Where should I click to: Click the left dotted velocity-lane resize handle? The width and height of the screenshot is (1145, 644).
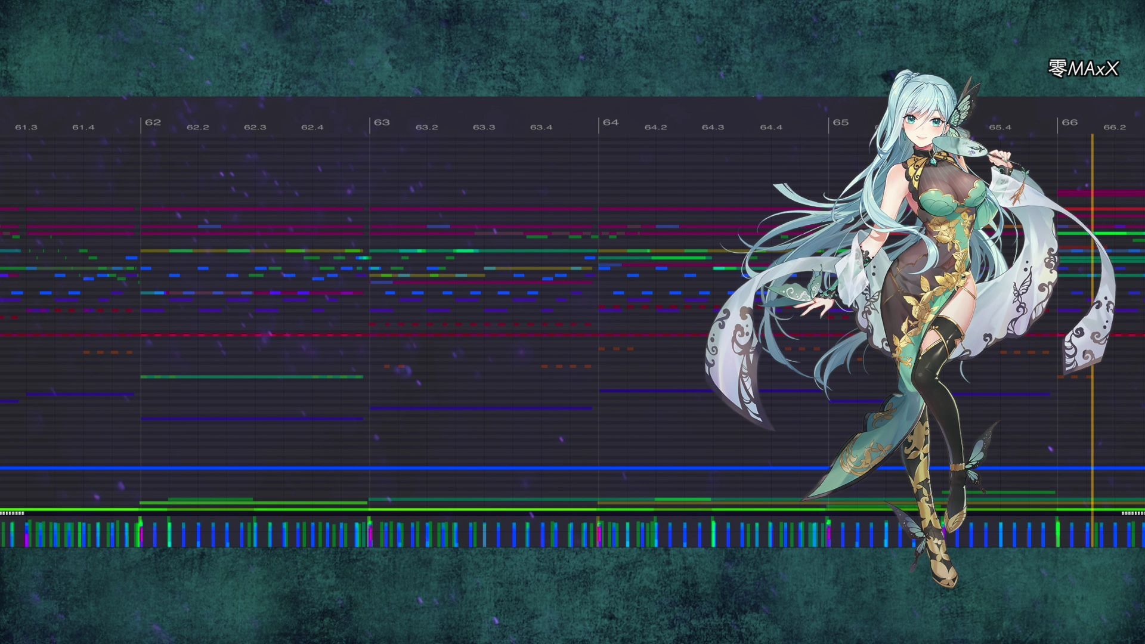12,513
